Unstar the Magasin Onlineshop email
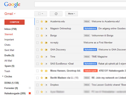 [x=42, y=29]
